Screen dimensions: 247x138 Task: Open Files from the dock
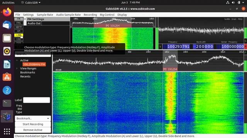pos(7,38)
